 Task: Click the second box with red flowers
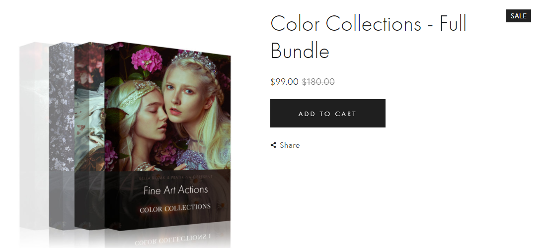89,135
